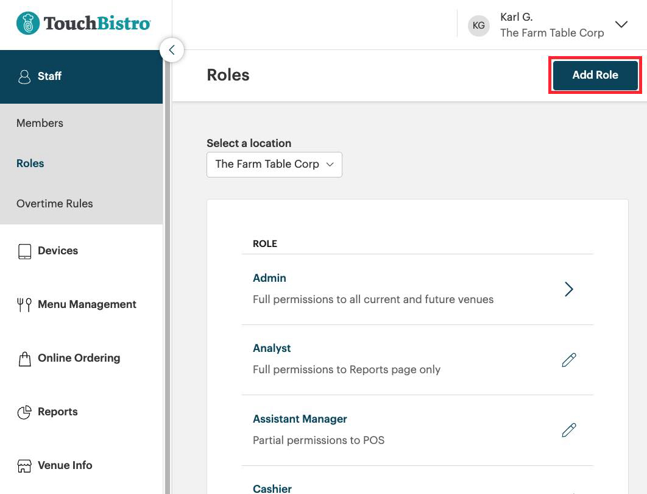This screenshot has height=494, width=647.
Task: Click the KG avatar circle
Action: click(479, 25)
